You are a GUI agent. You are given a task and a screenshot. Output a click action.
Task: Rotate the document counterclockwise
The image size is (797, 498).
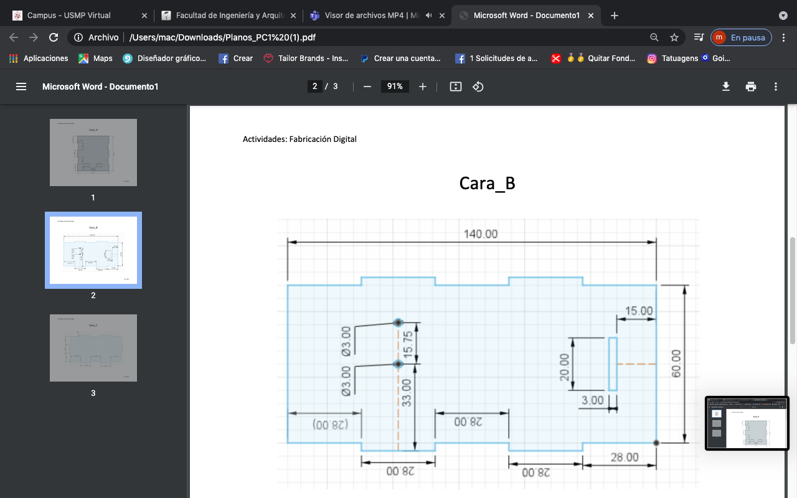point(478,87)
